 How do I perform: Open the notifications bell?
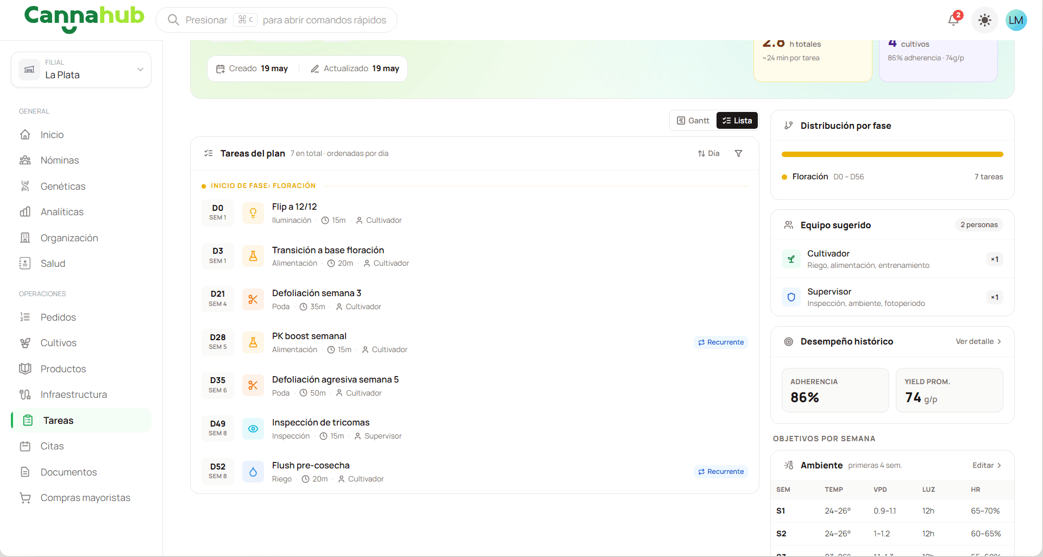point(953,20)
